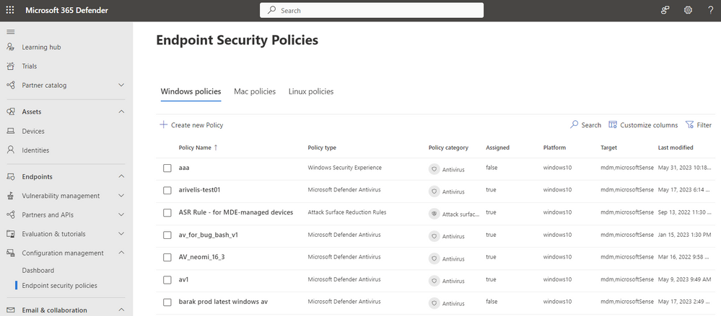Sort by the Last modified column header
Viewport: 721px width, 316px height.
coord(676,148)
